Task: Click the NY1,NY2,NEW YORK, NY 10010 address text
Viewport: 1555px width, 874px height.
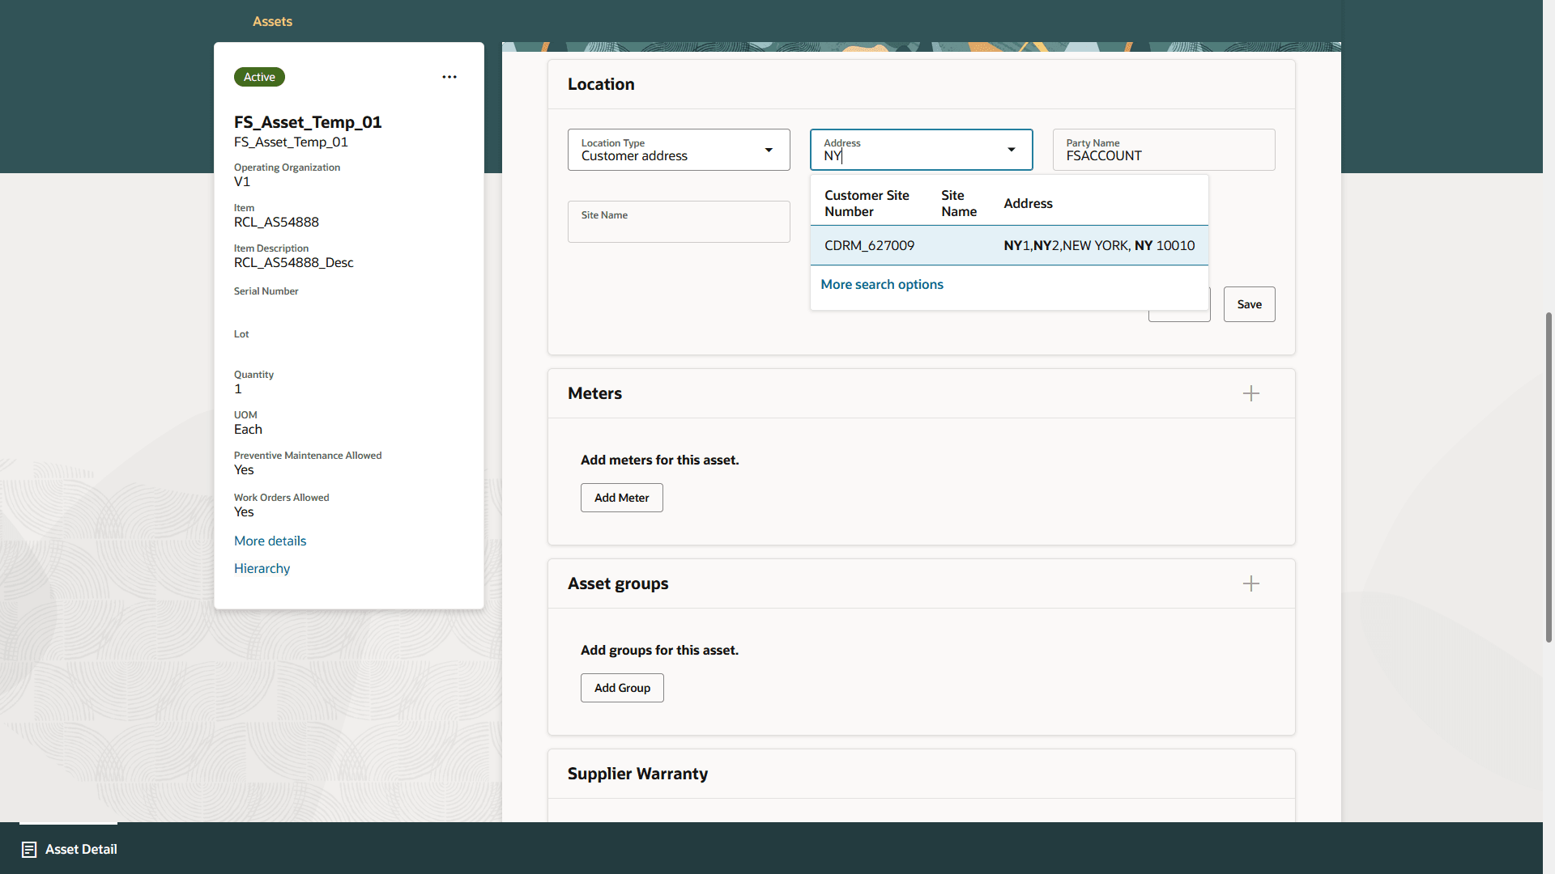Action: [x=1099, y=246]
